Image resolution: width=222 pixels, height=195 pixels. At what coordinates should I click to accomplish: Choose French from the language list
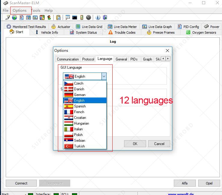pos(85,112)
